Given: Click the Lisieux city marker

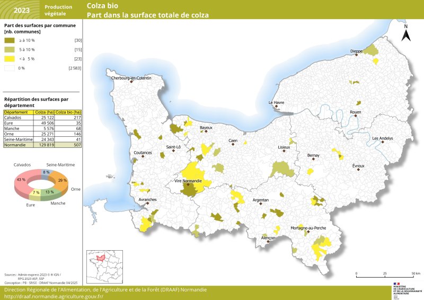Looking at the screenshot, I should pyautogui.click(x=284, y=151).
